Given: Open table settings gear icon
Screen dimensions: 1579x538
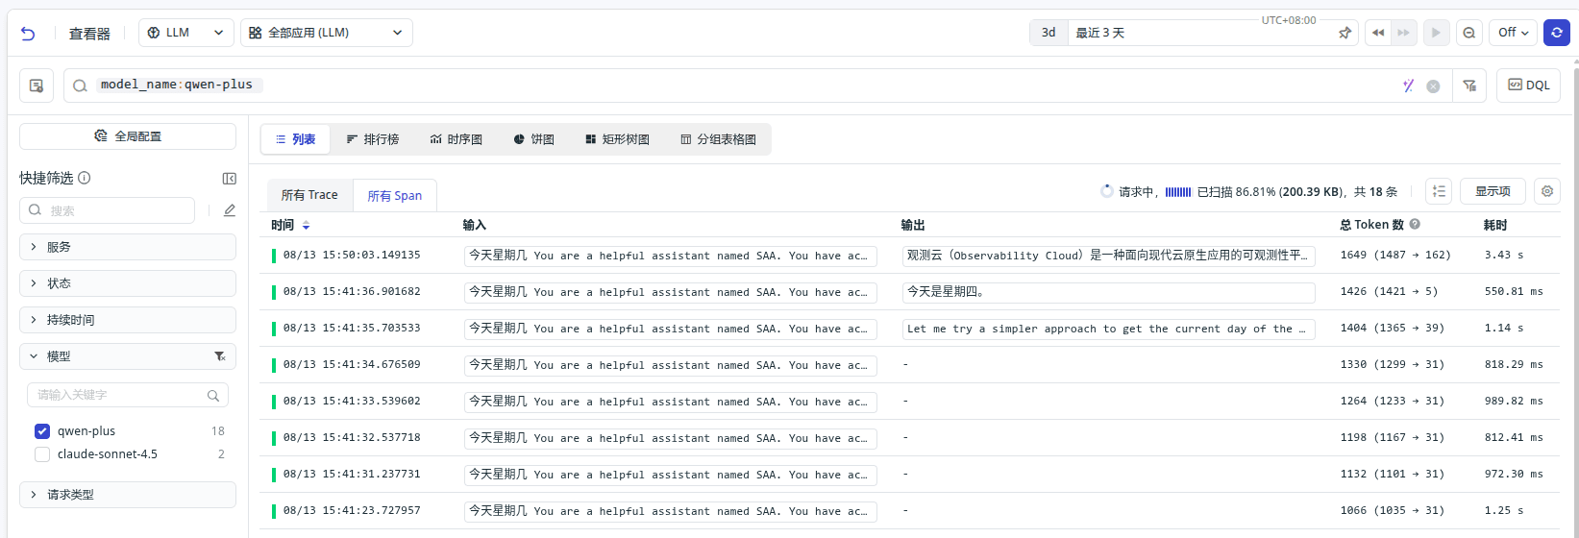Looking at the screenshot, I should [1547, 191].
